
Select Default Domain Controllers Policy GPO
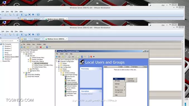pos(43,65)
